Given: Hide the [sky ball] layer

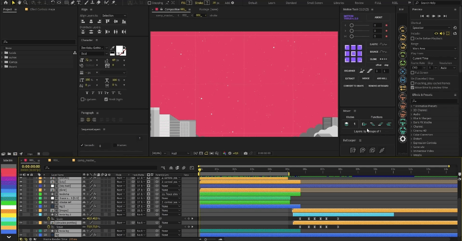Looking at the screenshot, I should tap(21, 186).
